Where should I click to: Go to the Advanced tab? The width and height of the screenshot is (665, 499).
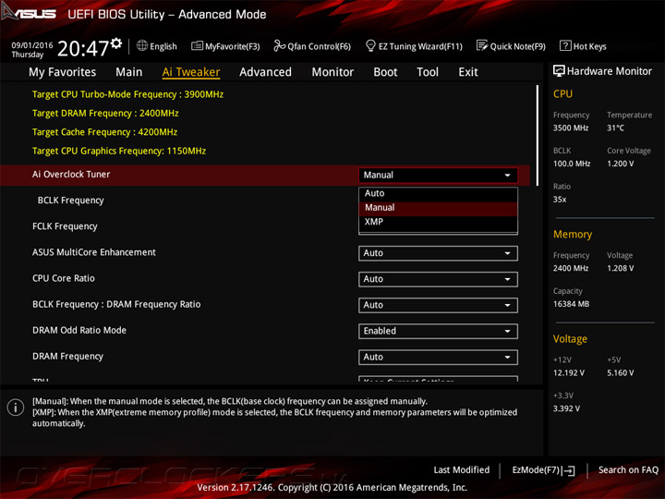tap(265, 72)
